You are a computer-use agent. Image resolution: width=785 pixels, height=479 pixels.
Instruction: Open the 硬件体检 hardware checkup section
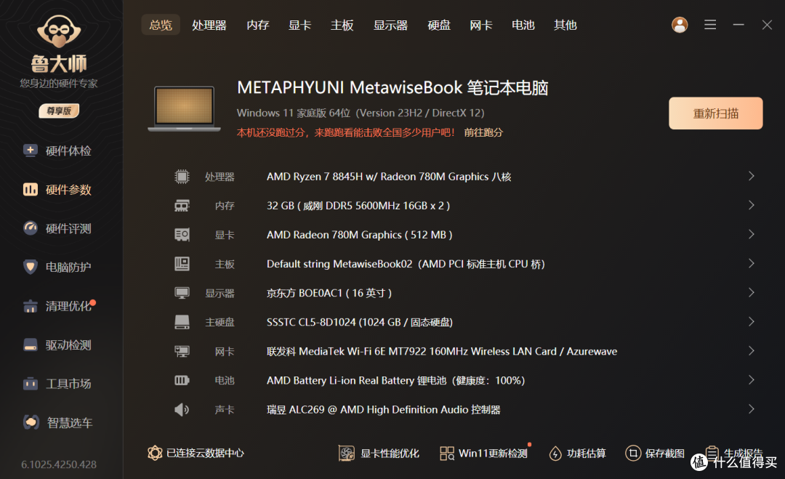click(57, 150)
